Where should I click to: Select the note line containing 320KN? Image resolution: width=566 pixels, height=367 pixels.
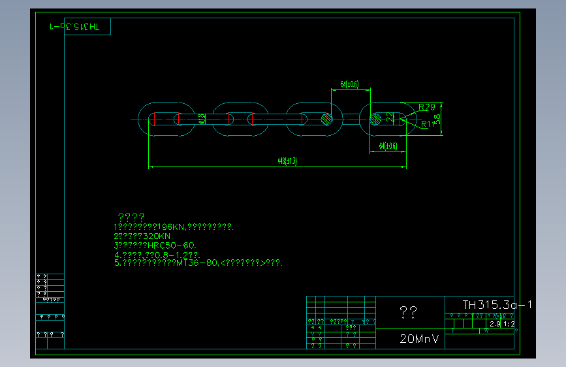(144, 236)
